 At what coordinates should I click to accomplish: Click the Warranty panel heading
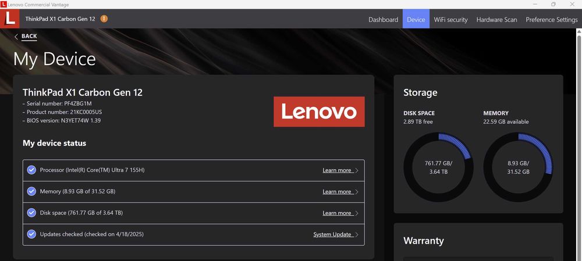424,241
